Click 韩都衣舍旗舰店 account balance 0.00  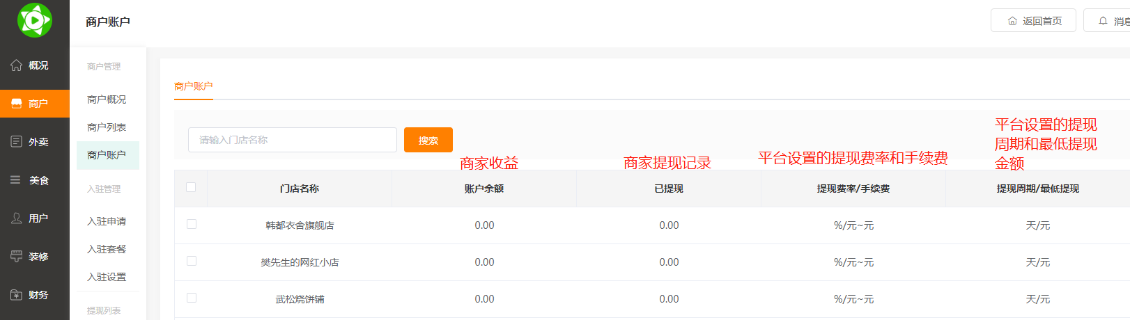(x=484, y=225)
